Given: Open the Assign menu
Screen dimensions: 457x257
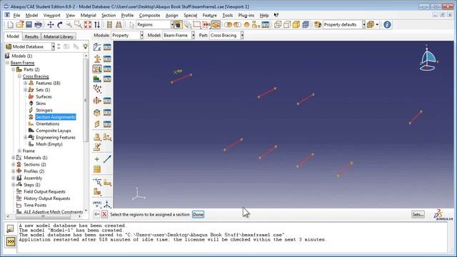Looking at the screenshot, I should pyautogui.click(x=171, y=15).
